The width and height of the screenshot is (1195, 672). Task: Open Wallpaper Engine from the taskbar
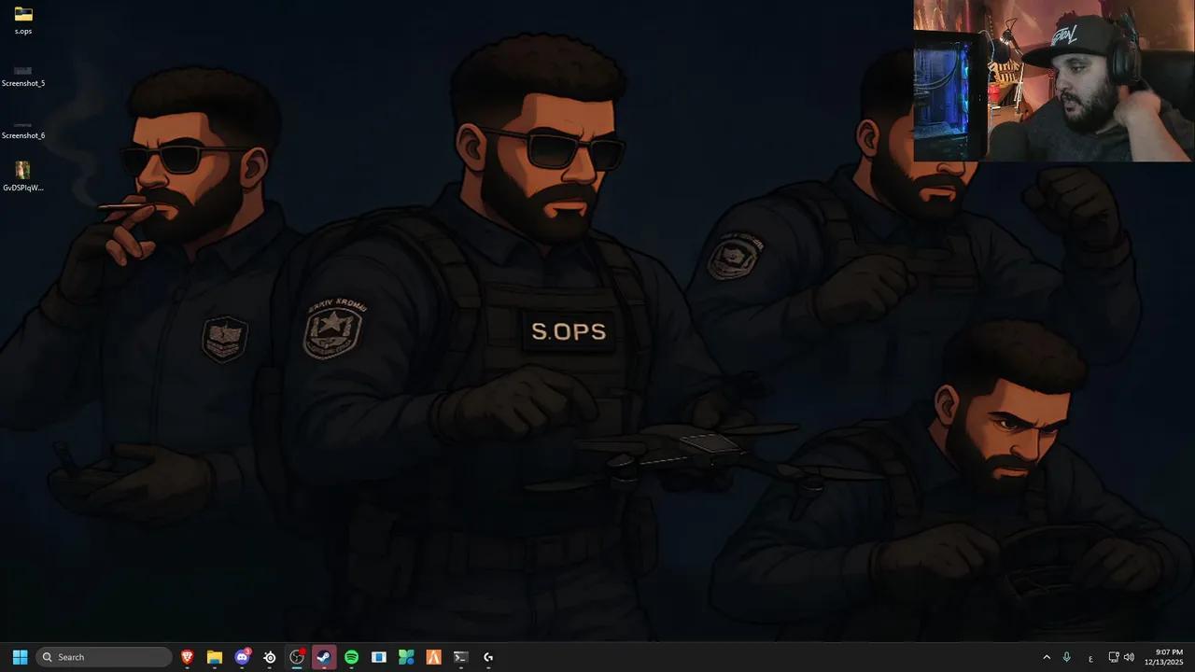(379, 657)
